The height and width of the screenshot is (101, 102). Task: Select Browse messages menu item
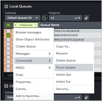pos(33,32)
